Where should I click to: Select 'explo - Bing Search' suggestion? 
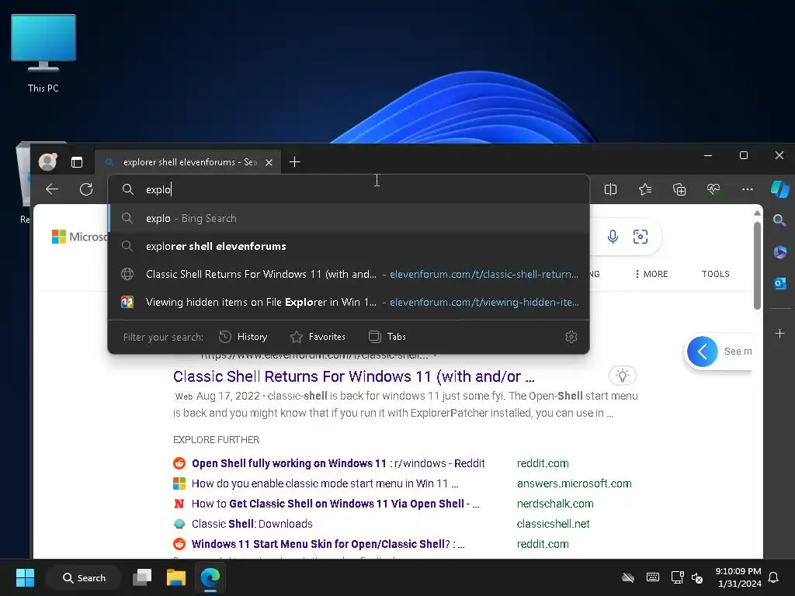(349, 218)
